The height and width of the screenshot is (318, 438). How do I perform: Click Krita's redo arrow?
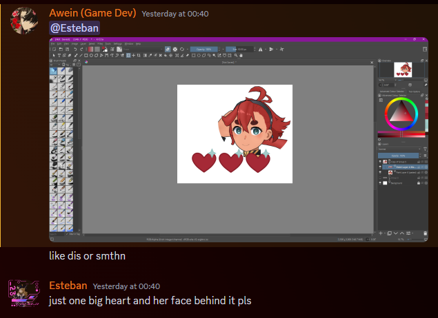coord(81,50)
